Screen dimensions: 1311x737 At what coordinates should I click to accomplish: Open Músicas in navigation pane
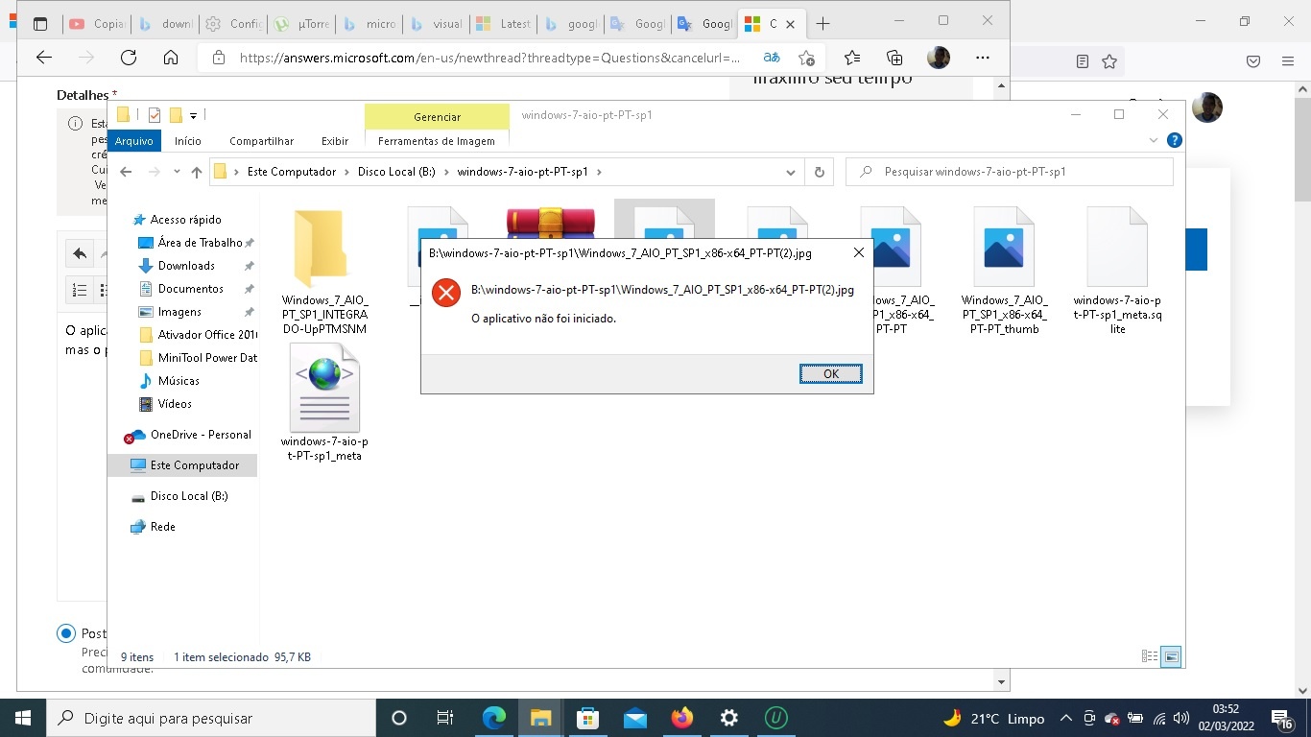[x=179, y=381]
